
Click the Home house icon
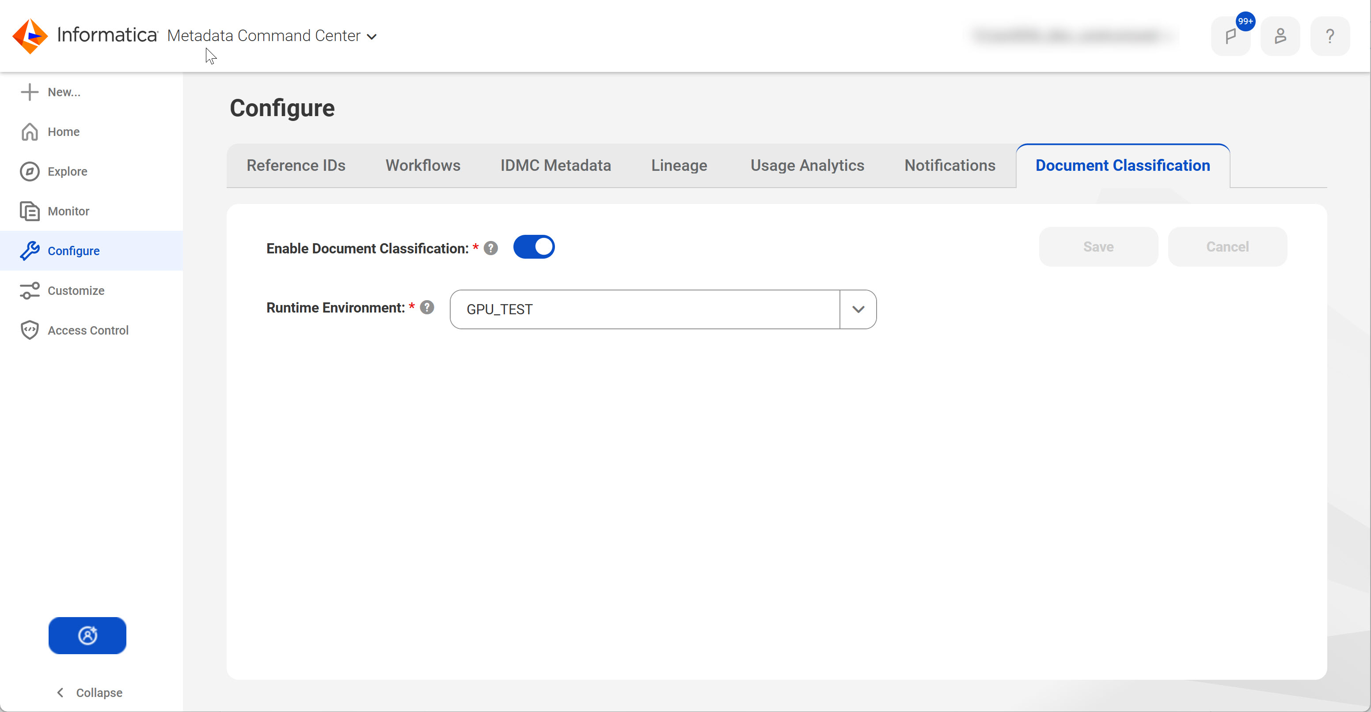point(30,132)
